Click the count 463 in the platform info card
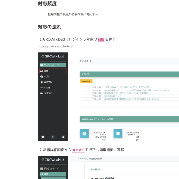This screenshot has height=179, width=179. tap(138, 140)
